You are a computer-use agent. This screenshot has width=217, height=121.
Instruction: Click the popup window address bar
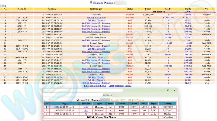108,95
